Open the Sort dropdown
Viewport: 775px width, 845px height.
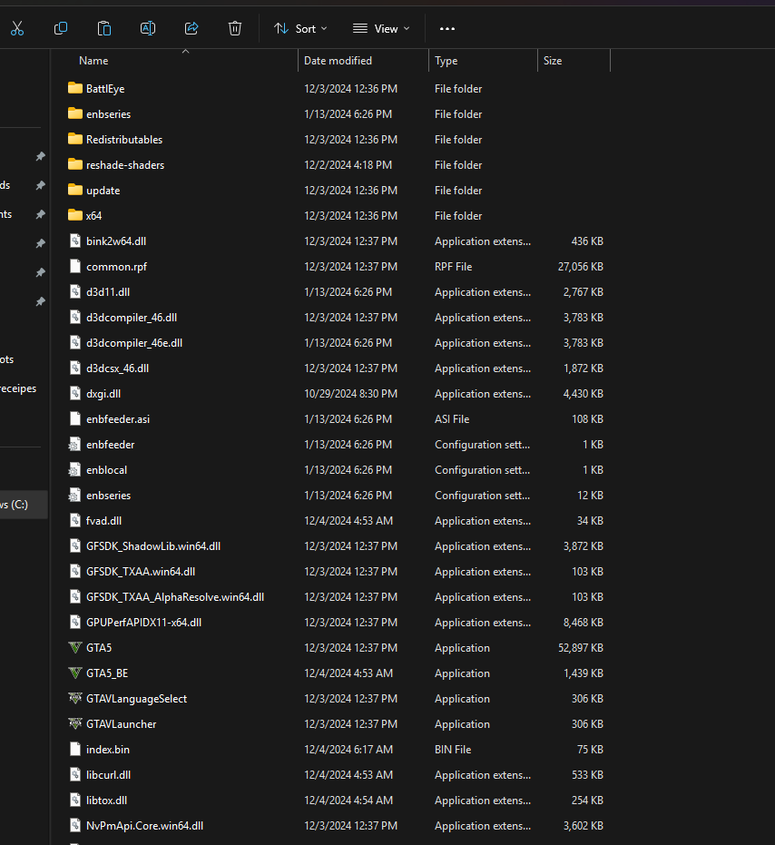click(x=300, y=28)
